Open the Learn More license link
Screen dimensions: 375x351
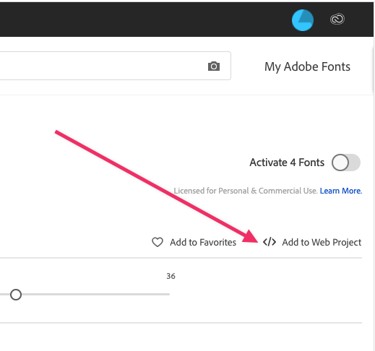click(x=341, y=191)
